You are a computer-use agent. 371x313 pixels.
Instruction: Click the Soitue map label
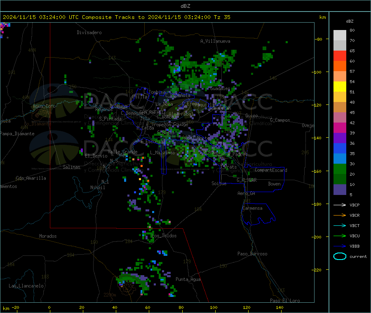point(219,183)
